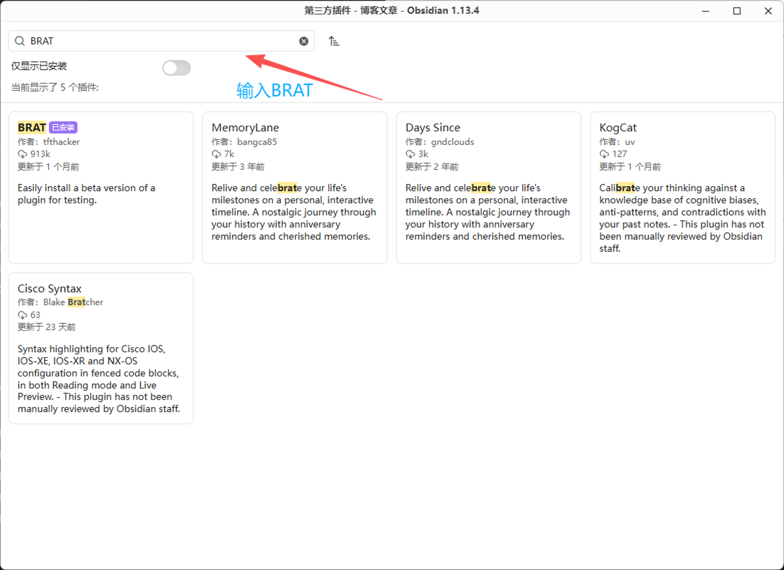Viewport: 784px width, 570px height.
Task: Open the KogCat plugin title
Action: coord(618,128)
